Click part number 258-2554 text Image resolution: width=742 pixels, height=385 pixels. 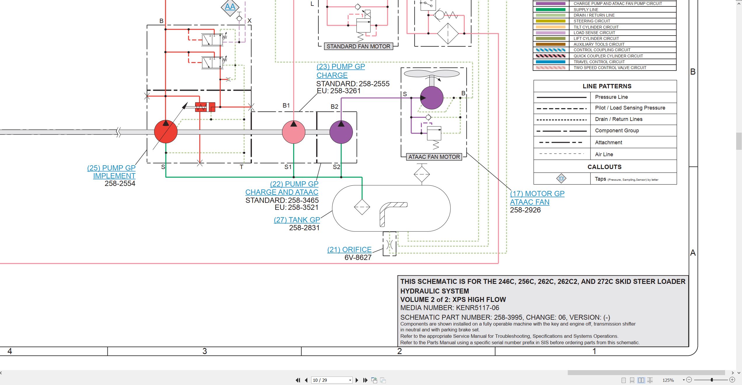pos(120,184)
